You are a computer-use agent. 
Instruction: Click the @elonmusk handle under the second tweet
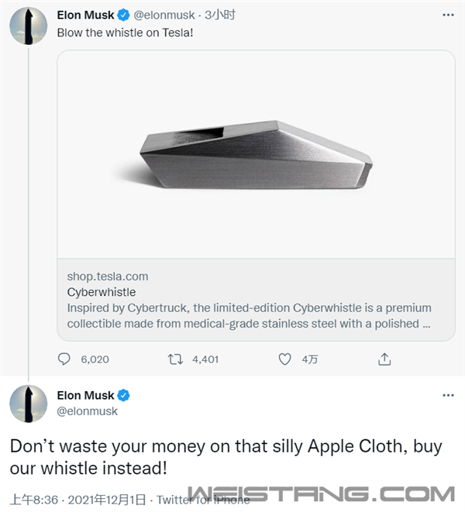(x=88, y=411)
